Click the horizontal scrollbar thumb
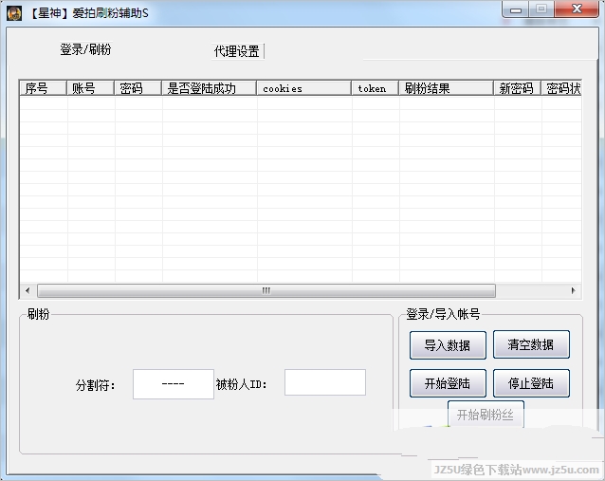This screenshot has height=481, width=605. [266, 290]
